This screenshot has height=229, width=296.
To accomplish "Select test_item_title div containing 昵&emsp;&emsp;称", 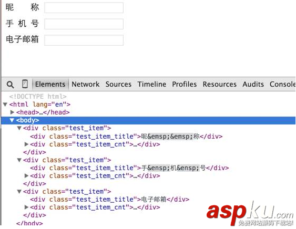I will tap(126, 137).
